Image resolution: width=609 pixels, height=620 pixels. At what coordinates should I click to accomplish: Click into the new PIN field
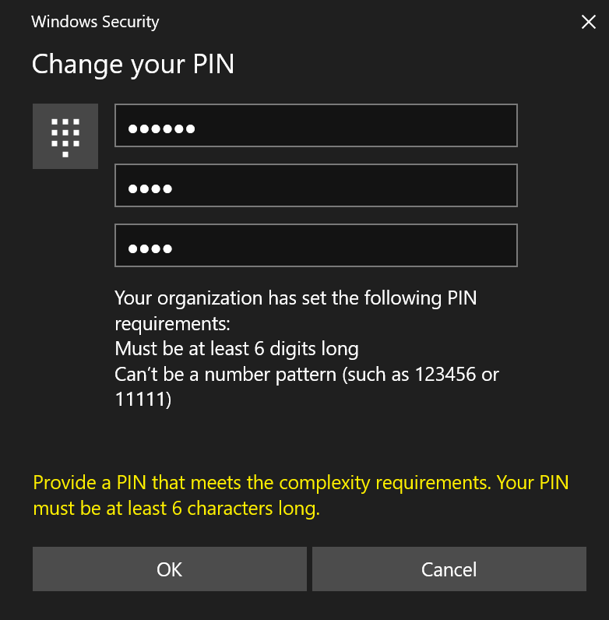tap(315, 185)
